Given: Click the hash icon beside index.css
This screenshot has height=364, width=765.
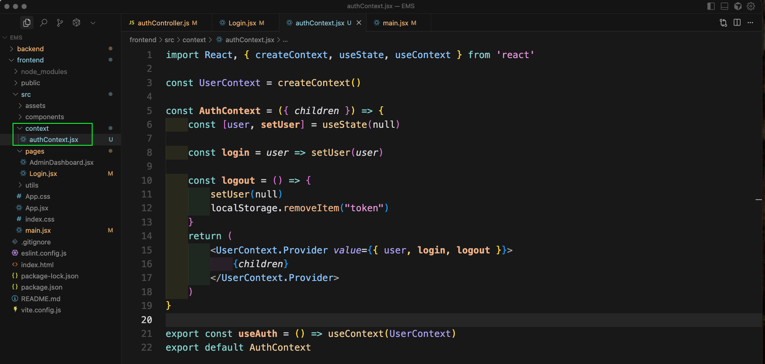Looking at the screenshot, I should (19, 219).
